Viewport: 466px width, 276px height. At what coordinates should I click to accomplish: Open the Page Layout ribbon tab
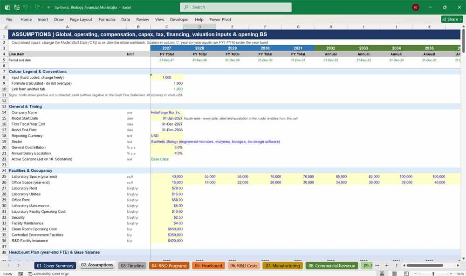pyautogui.click(x=81, y=19)
